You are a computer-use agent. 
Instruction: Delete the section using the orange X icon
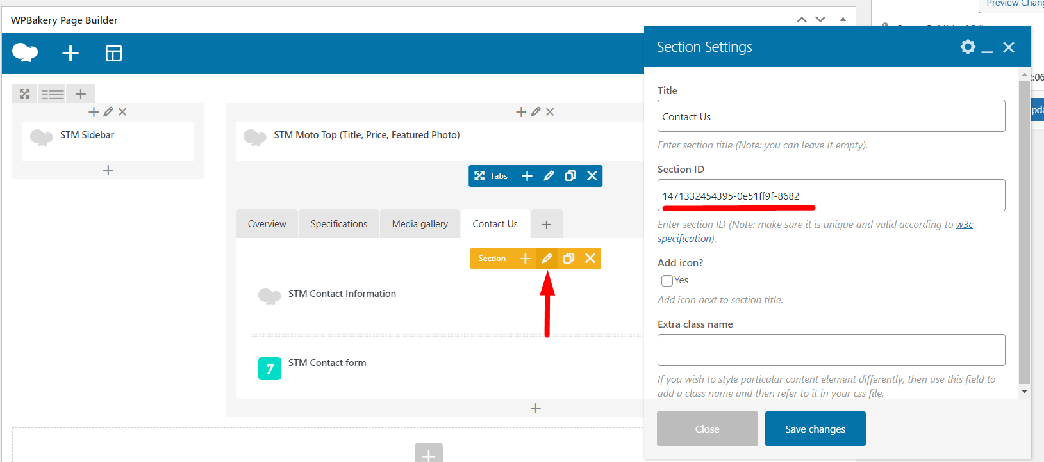(590, 259)
